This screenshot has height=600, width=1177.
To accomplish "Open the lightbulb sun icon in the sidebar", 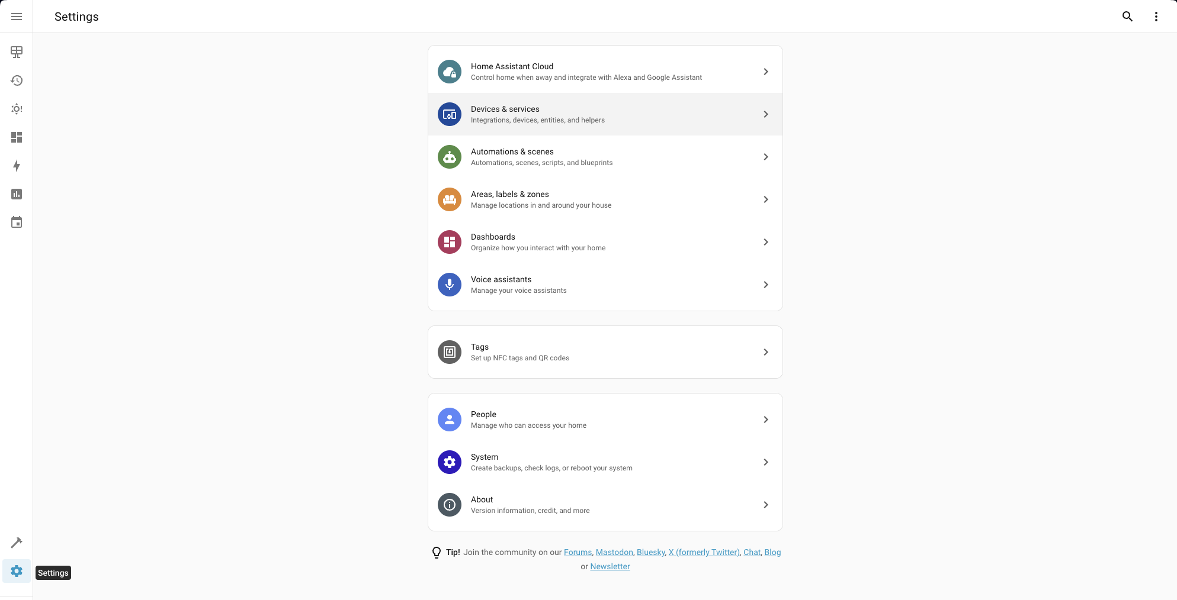I will (x=17, y=109).
